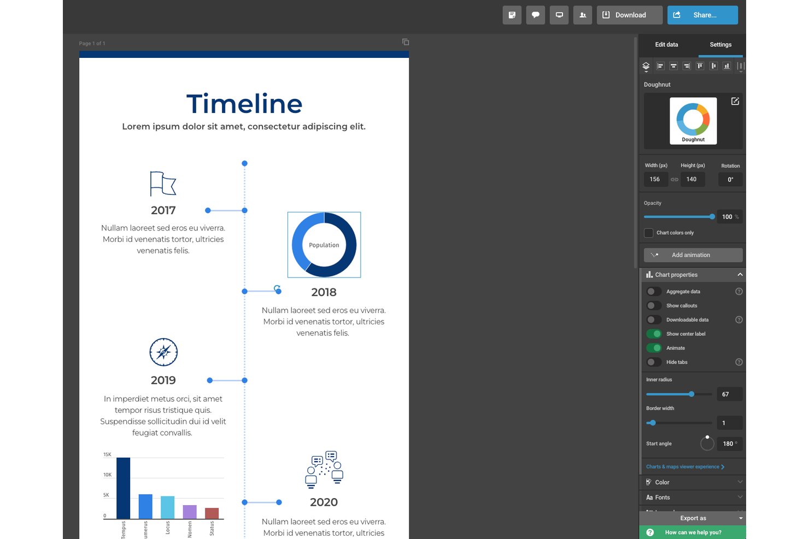
Task: Align selected object to the top
Action: (x=700, y=66)
